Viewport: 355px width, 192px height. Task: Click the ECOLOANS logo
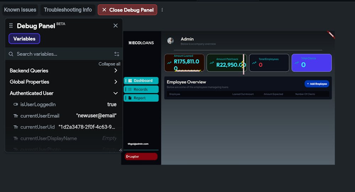click(141, 43)
